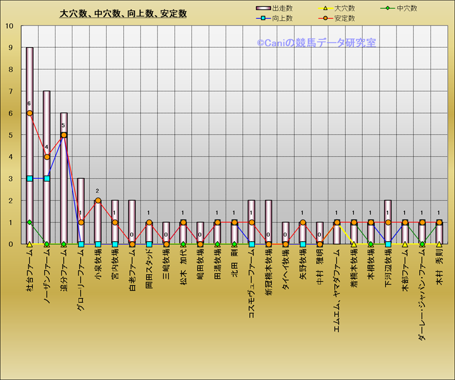Viewport: 455px width, 380px height.
Task: Click the 出走数 bar legend icon
Action: pyautogui.click(x=263, y=8)
